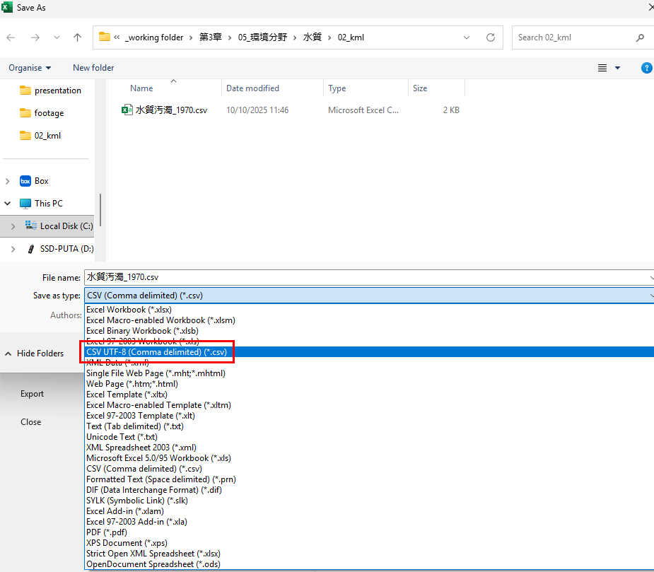654x572 pixels.
Task: Open the Organise dropdown menu
Action: point(30,68)
